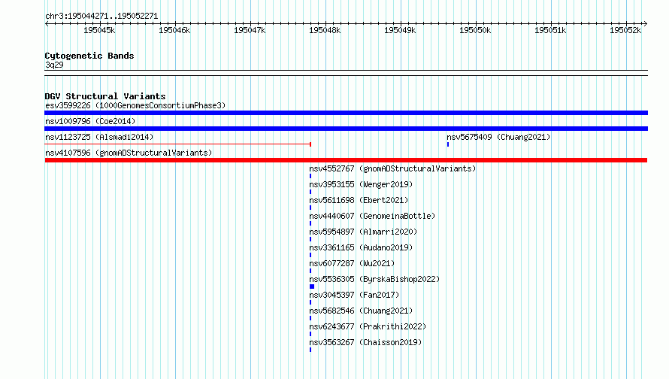Click the 195052k ruler label
This screenshot has height=379, width=669.
pyautogui.click(x=625, y=30)
